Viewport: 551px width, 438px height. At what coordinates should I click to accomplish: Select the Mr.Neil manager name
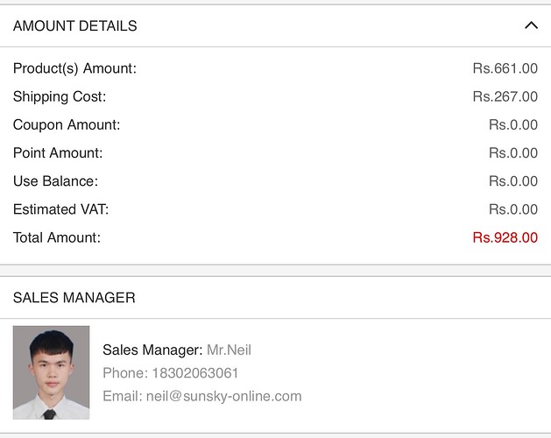(229, 350)
